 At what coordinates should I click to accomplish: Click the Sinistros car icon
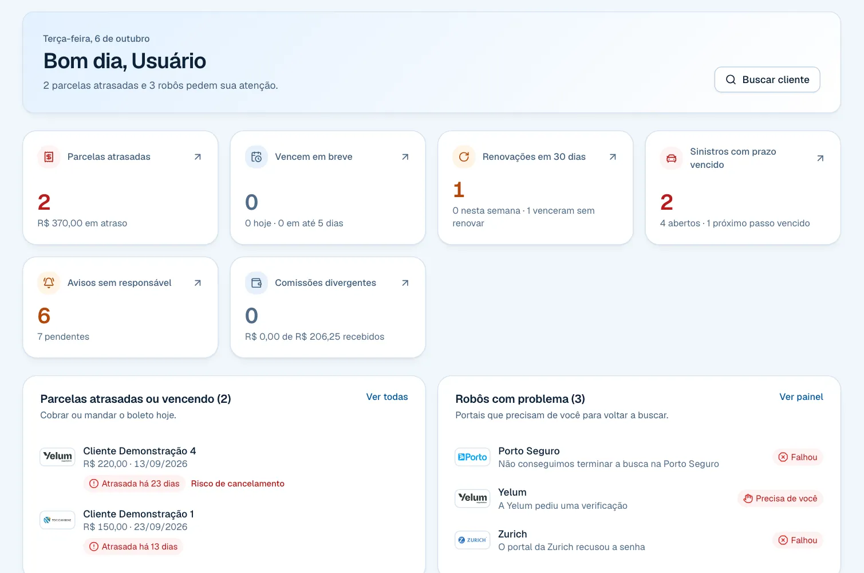tap(672, 158)
